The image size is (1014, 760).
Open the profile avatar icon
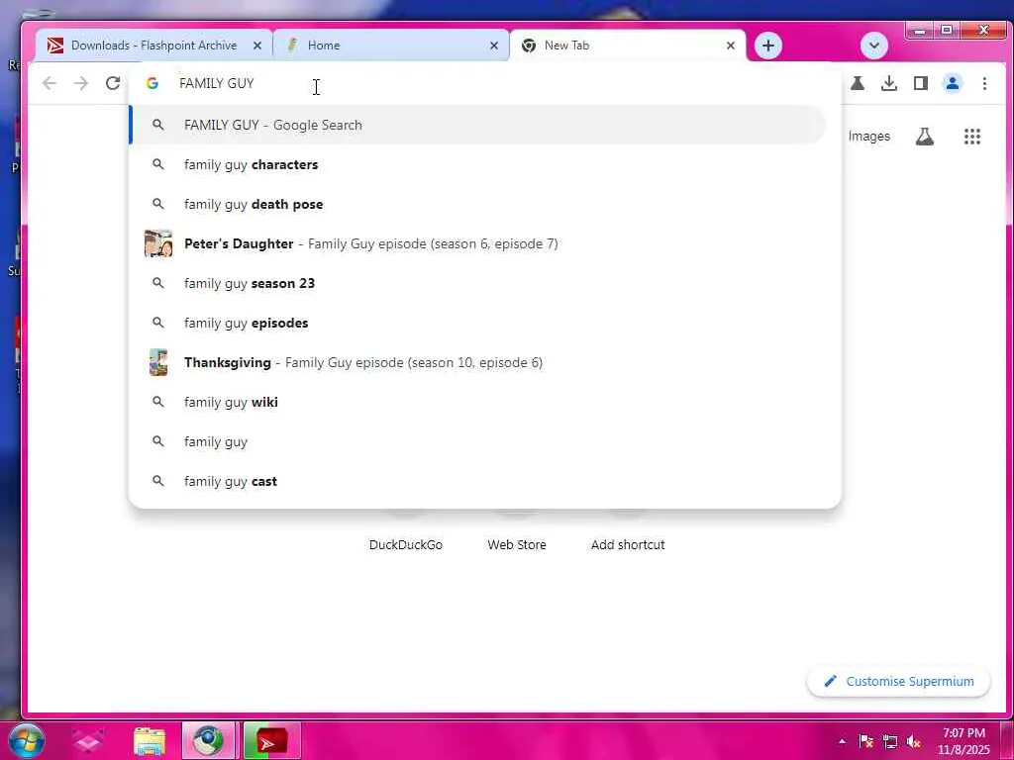tap(953, 83)
